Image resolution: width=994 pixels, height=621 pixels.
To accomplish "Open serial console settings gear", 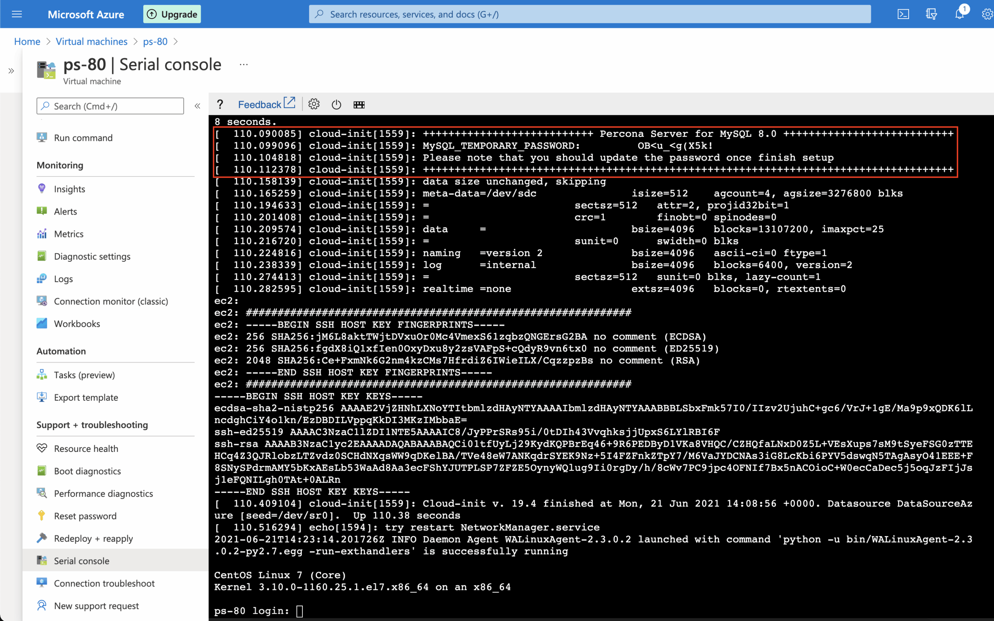I will click(x=314, y=104).
